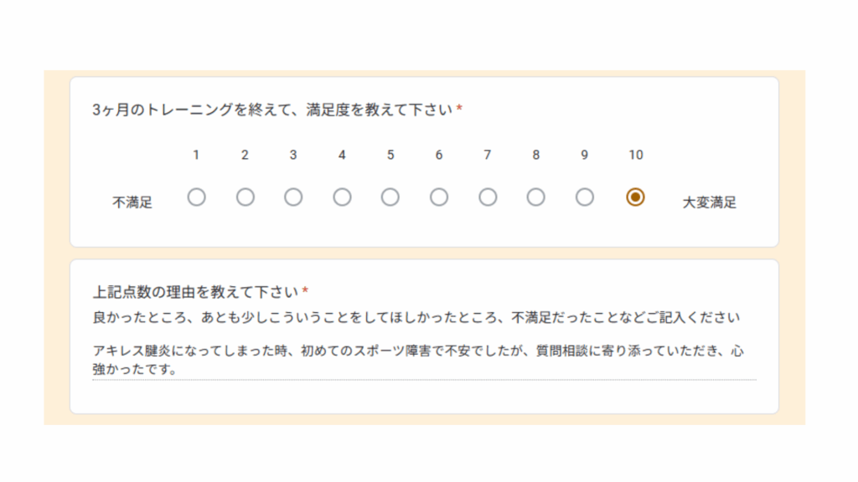Click the number 5 label above the scale
Screen dimensions: 858x482
coord(390,155)
